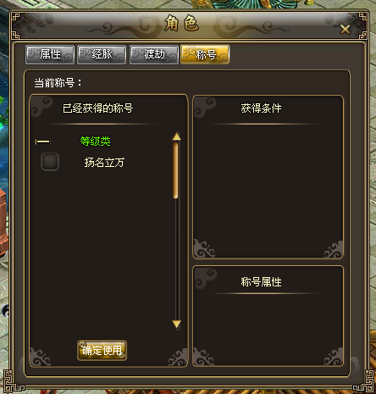Click the title list scroll-down arrow
This screenshot has height=394, width=376.
(x=176, y=325)
